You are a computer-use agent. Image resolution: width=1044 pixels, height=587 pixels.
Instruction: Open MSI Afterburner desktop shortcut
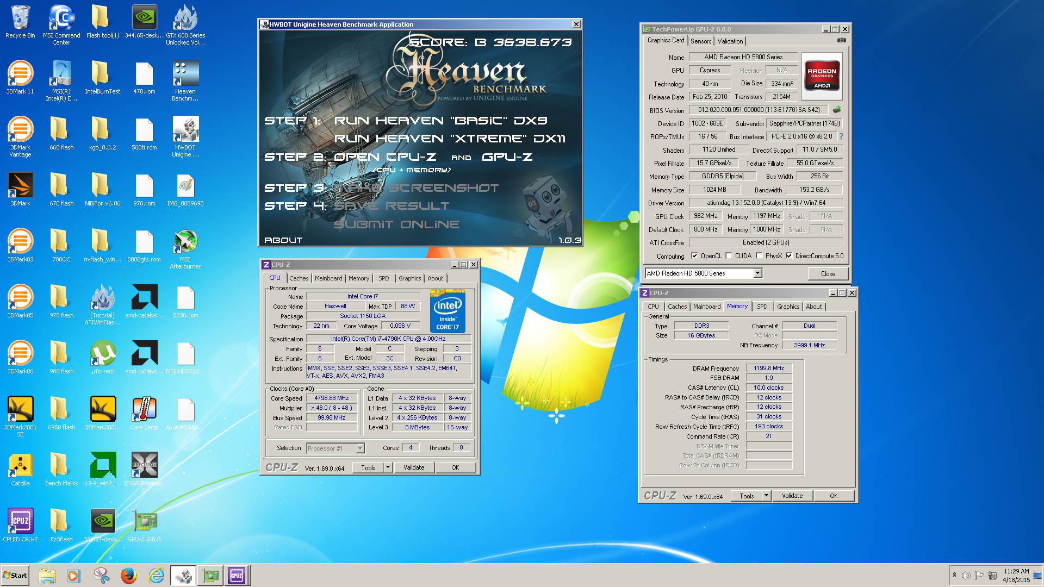click(185, 249)
